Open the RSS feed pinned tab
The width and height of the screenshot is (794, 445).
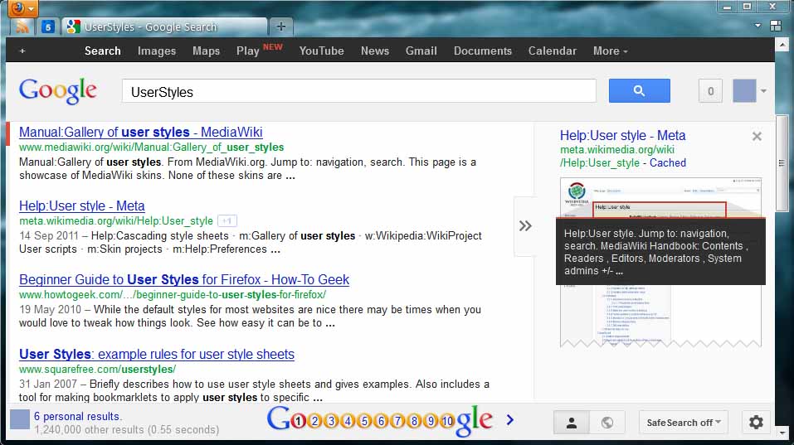click(x=22, y=27)
